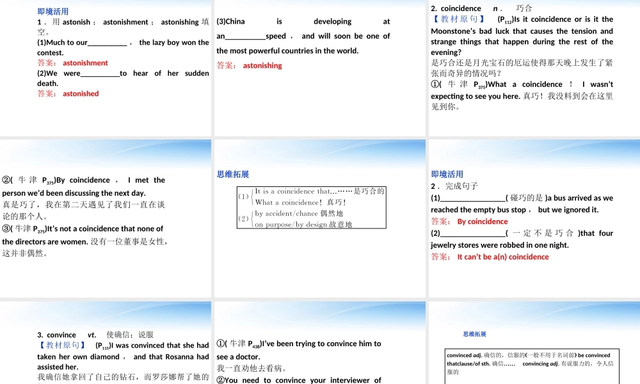Click the heading '3. convince vt. 使确信；说服'
The height and width of the screenshot is (384, 640).
[95, 335]
